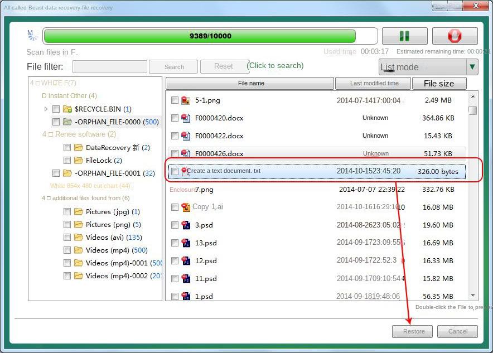This screenshot has width=493, height=353.
Task: Click the Reset button
Action: tap(224, 66)
